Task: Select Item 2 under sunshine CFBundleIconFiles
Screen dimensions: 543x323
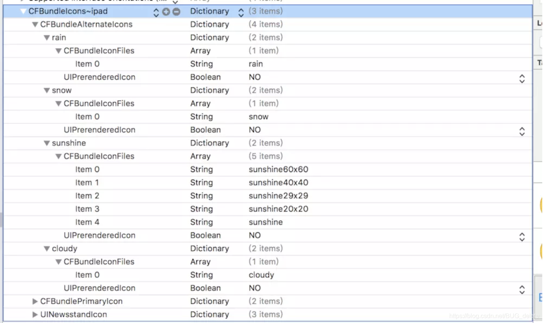Action: 87,196
